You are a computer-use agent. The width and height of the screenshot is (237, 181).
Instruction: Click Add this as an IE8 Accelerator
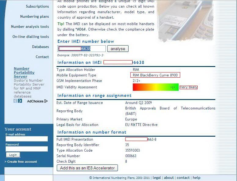click(x=87, y=168)
